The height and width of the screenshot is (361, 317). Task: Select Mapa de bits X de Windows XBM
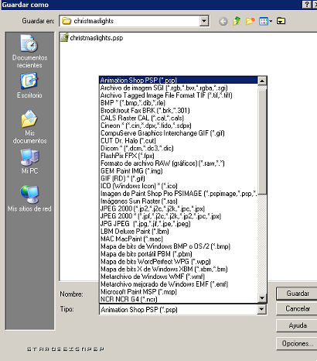(179, 269)
